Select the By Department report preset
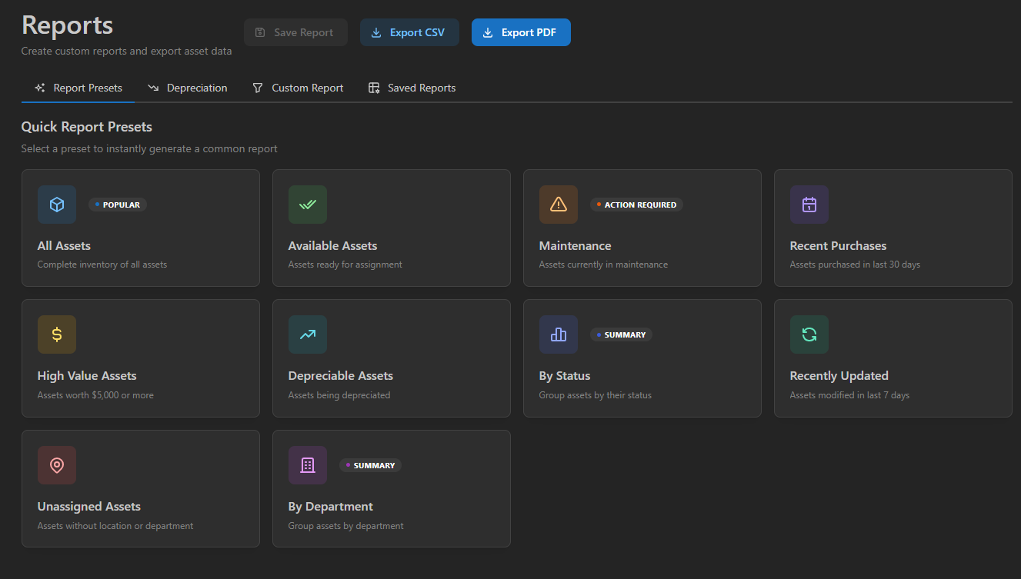 coord(392,489)
